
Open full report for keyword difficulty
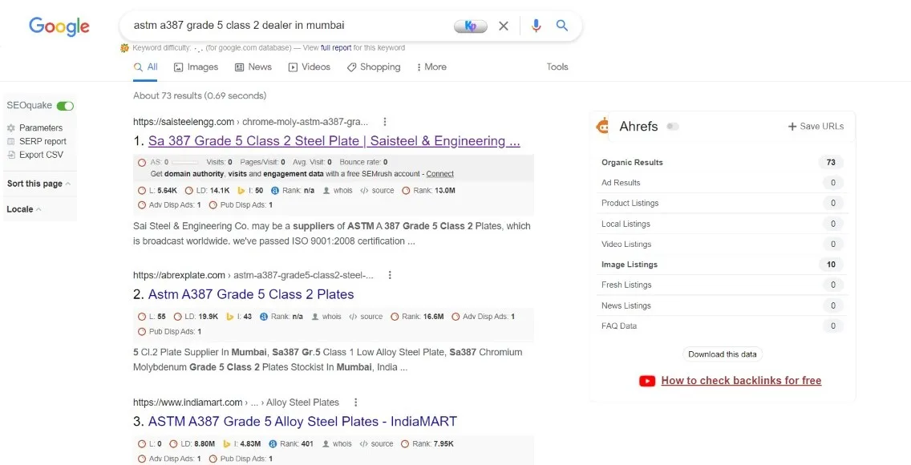(x=336, y=47)
